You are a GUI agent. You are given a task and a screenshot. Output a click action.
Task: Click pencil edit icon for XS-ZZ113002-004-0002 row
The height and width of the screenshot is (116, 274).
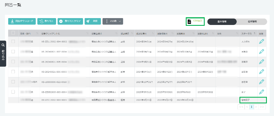[261, 42]
